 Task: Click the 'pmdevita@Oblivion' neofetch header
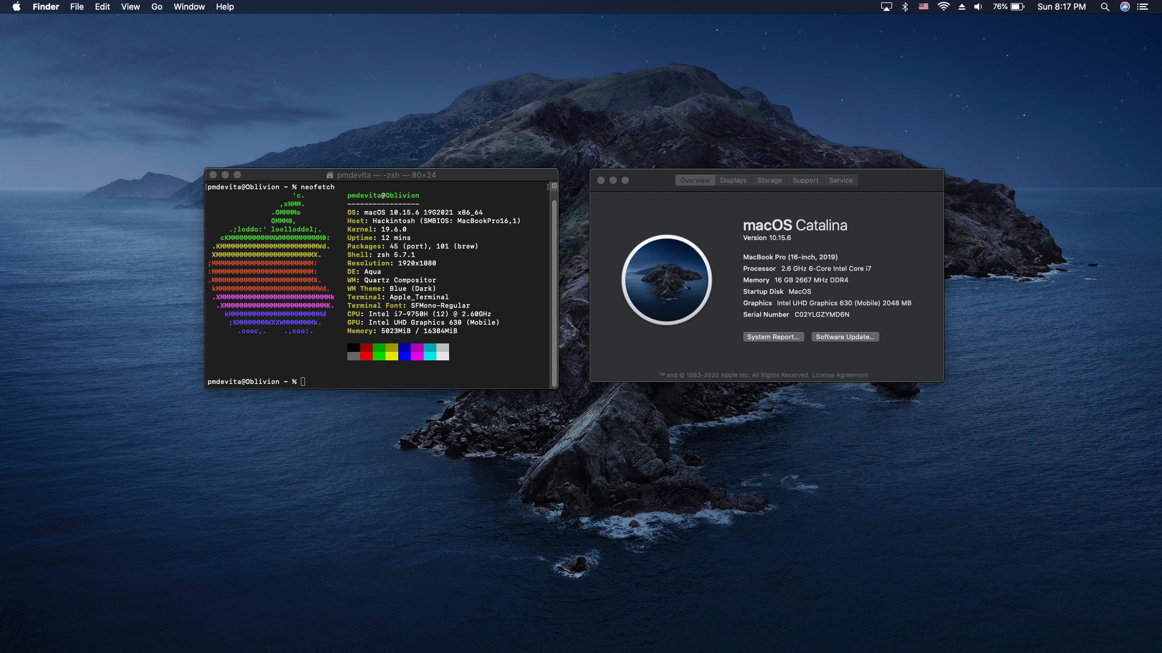(383, 195)
